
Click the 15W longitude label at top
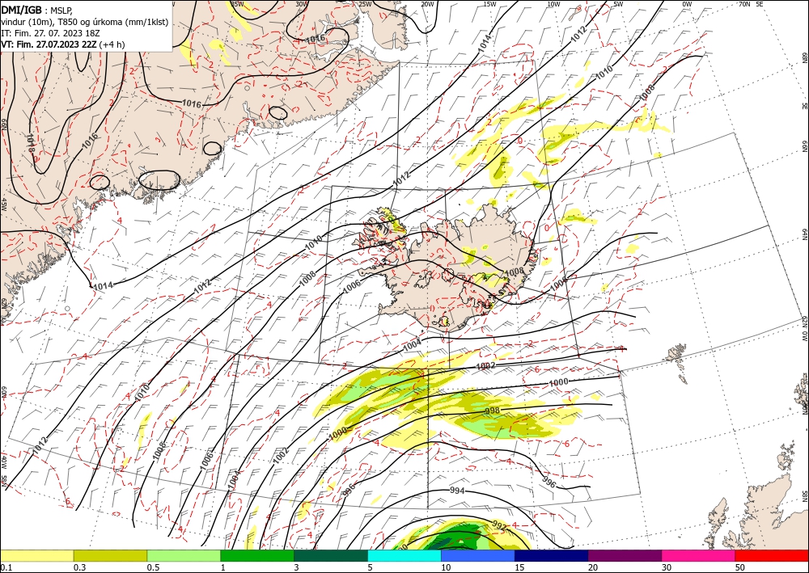490,4
